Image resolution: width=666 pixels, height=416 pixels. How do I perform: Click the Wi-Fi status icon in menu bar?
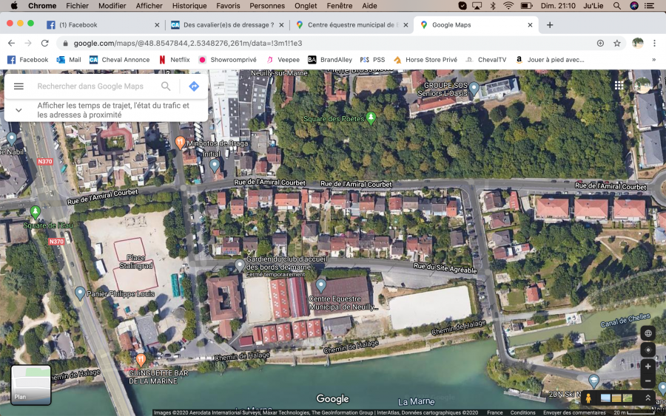click(508, 6)
